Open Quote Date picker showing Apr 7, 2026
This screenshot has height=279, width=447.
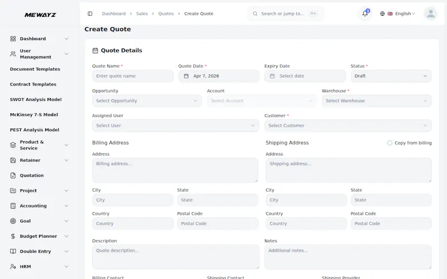pyautogui.click(x=219, y=76)
